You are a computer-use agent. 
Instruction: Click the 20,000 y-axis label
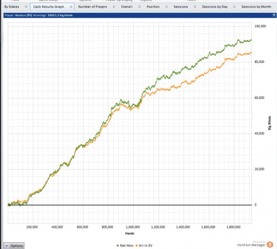[259, 169]
